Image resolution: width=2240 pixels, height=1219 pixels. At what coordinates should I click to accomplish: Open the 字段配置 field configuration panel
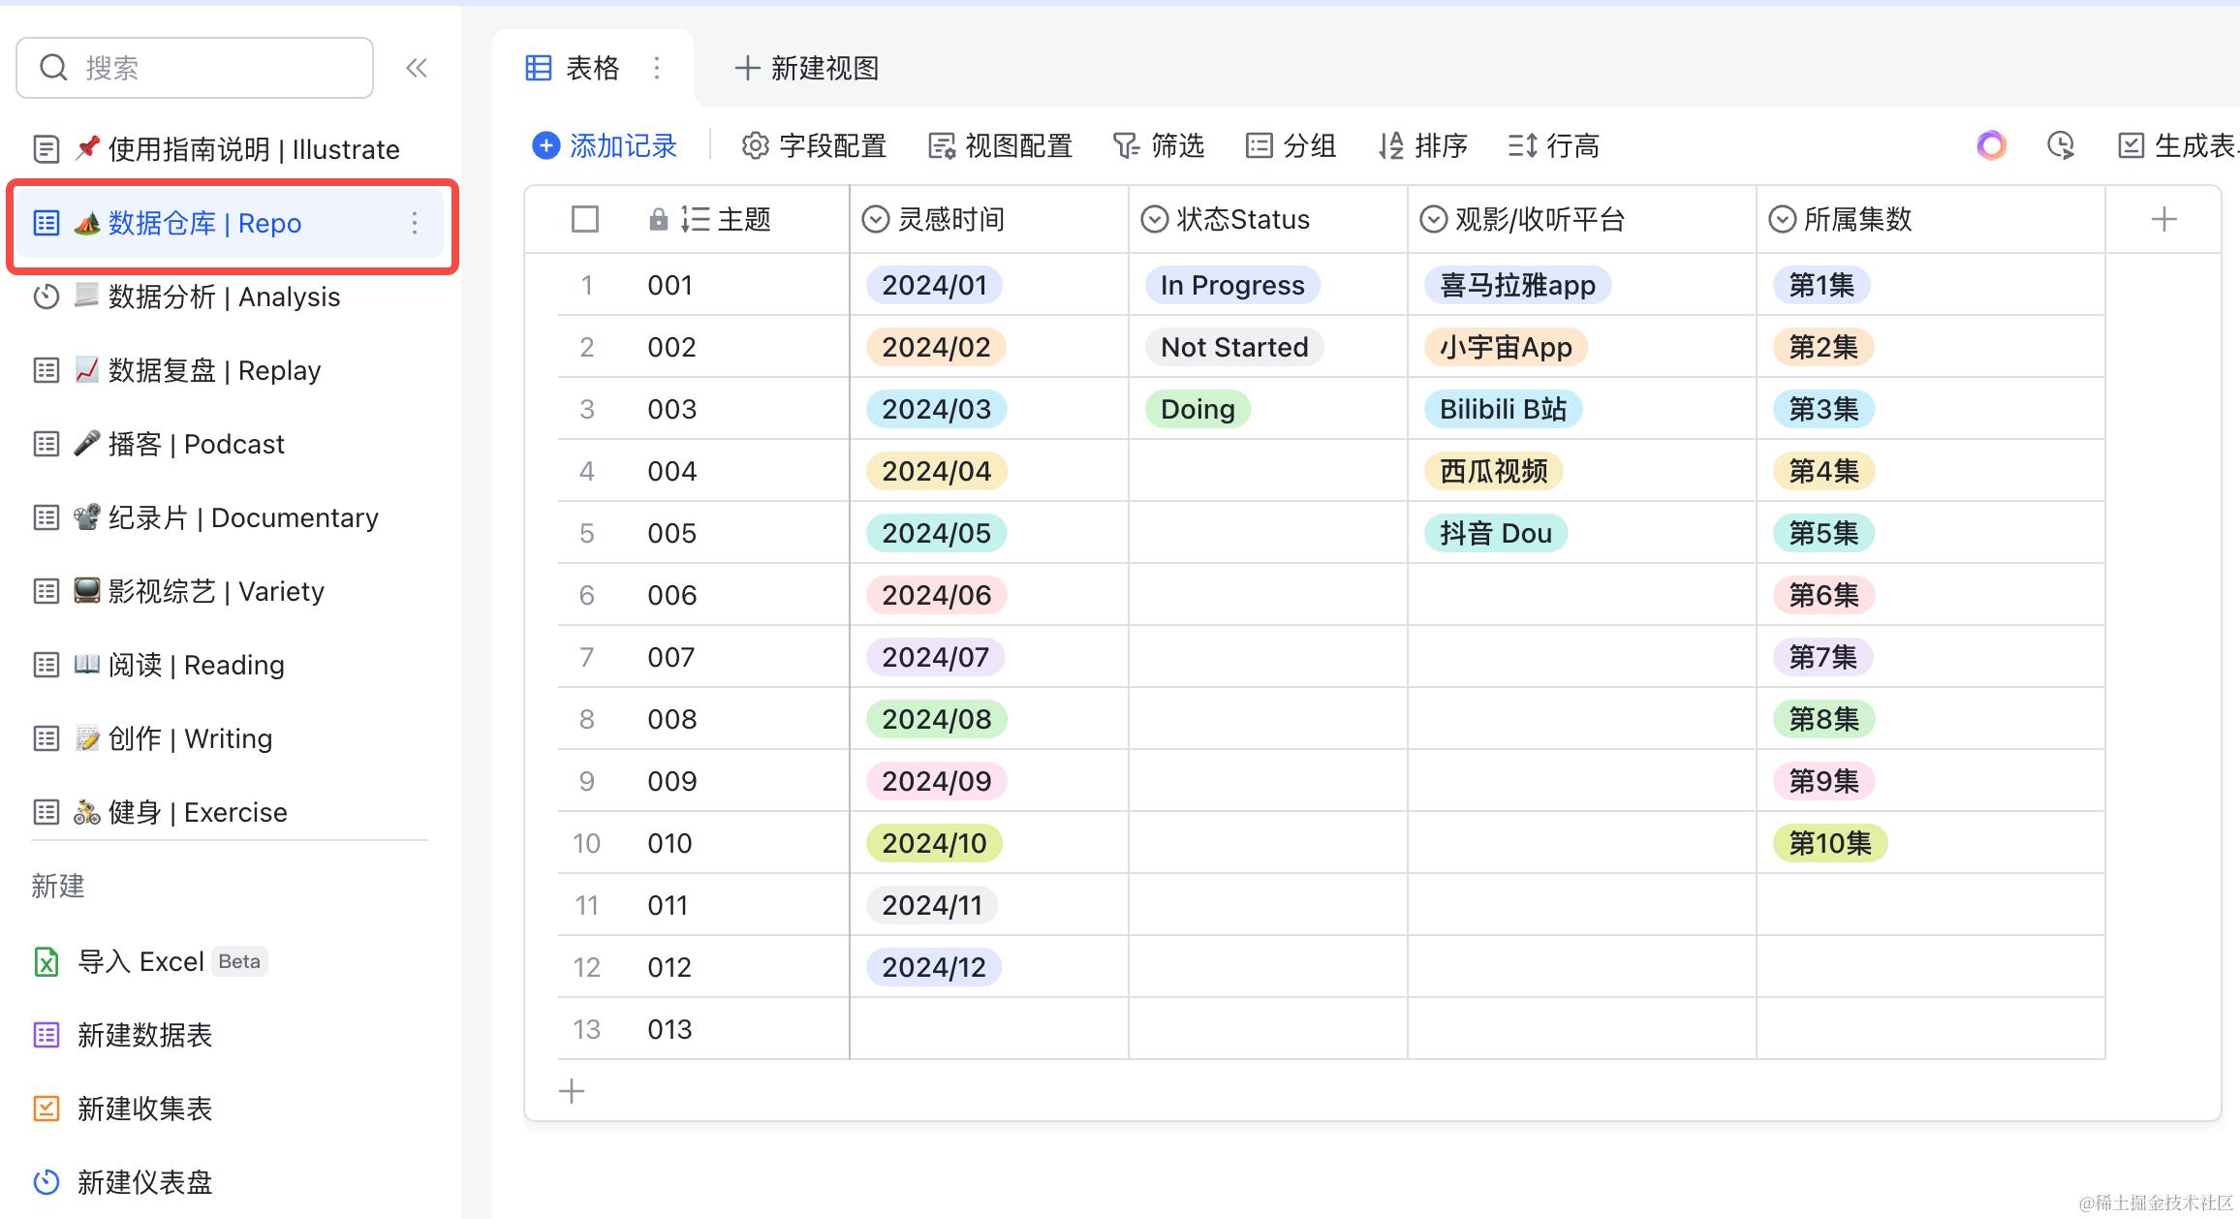[x=815, y=145]
